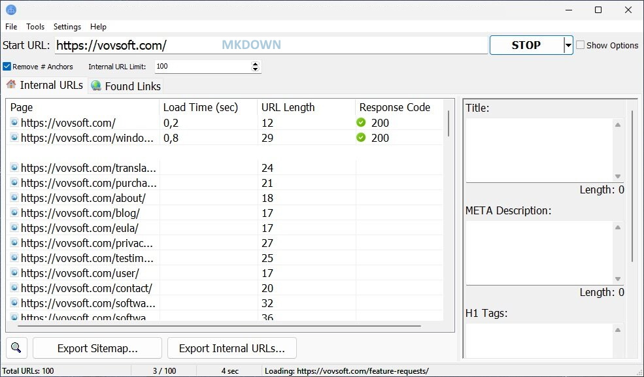Screen dimensions: 644x377
Task: Sort by Response Code column header
Action: (399, 107)
